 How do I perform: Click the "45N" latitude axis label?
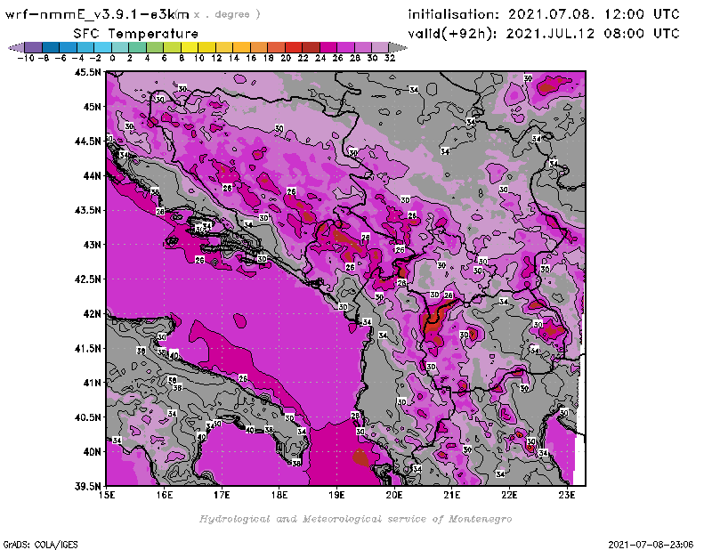[92, 106]
